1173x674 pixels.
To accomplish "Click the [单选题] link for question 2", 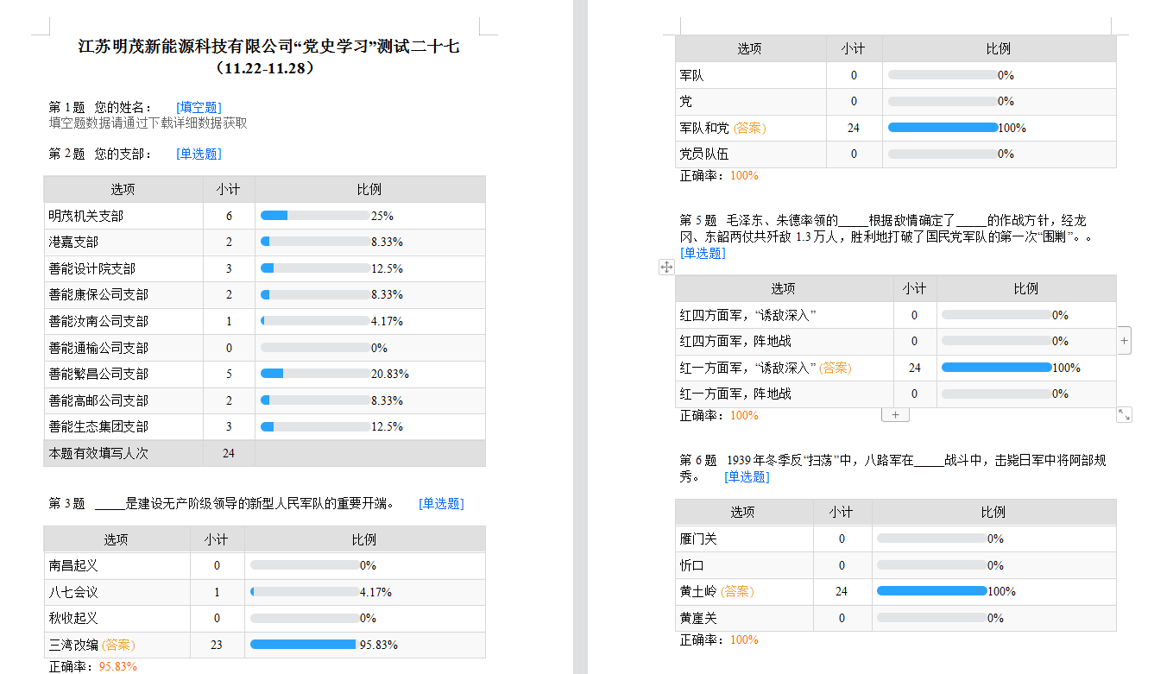I will [199, 154].
